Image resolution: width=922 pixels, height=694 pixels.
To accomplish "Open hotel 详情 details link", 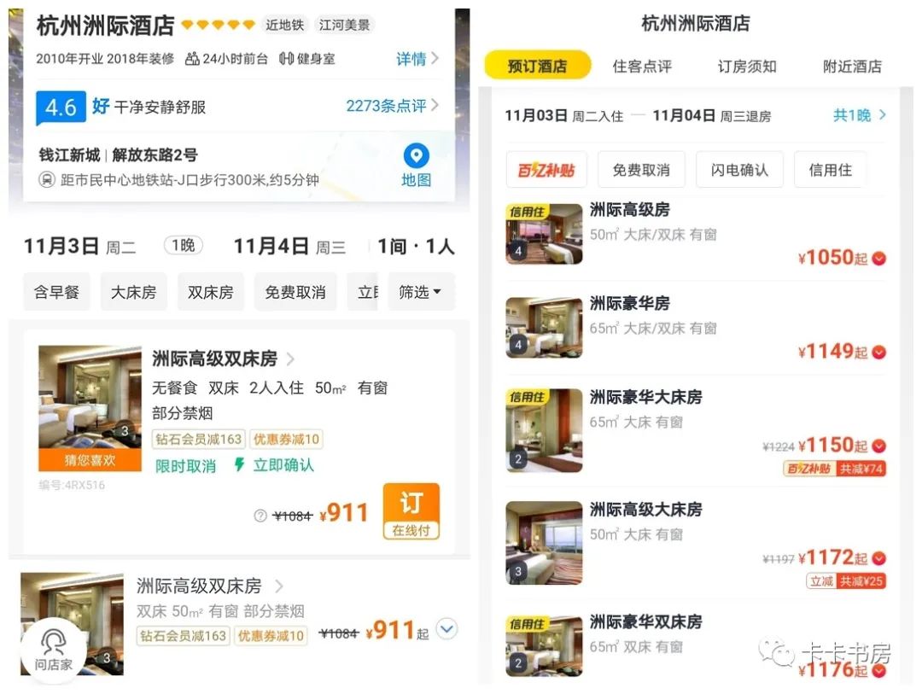I will (417, 59).
